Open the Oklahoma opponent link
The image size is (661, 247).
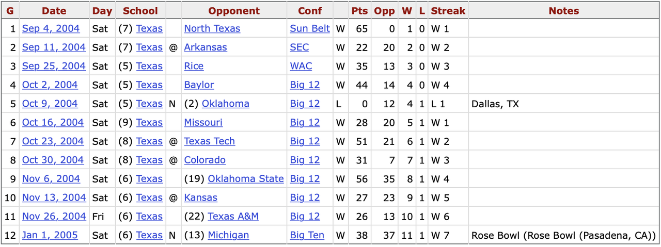pyautogui.click(x=226, y=104)
